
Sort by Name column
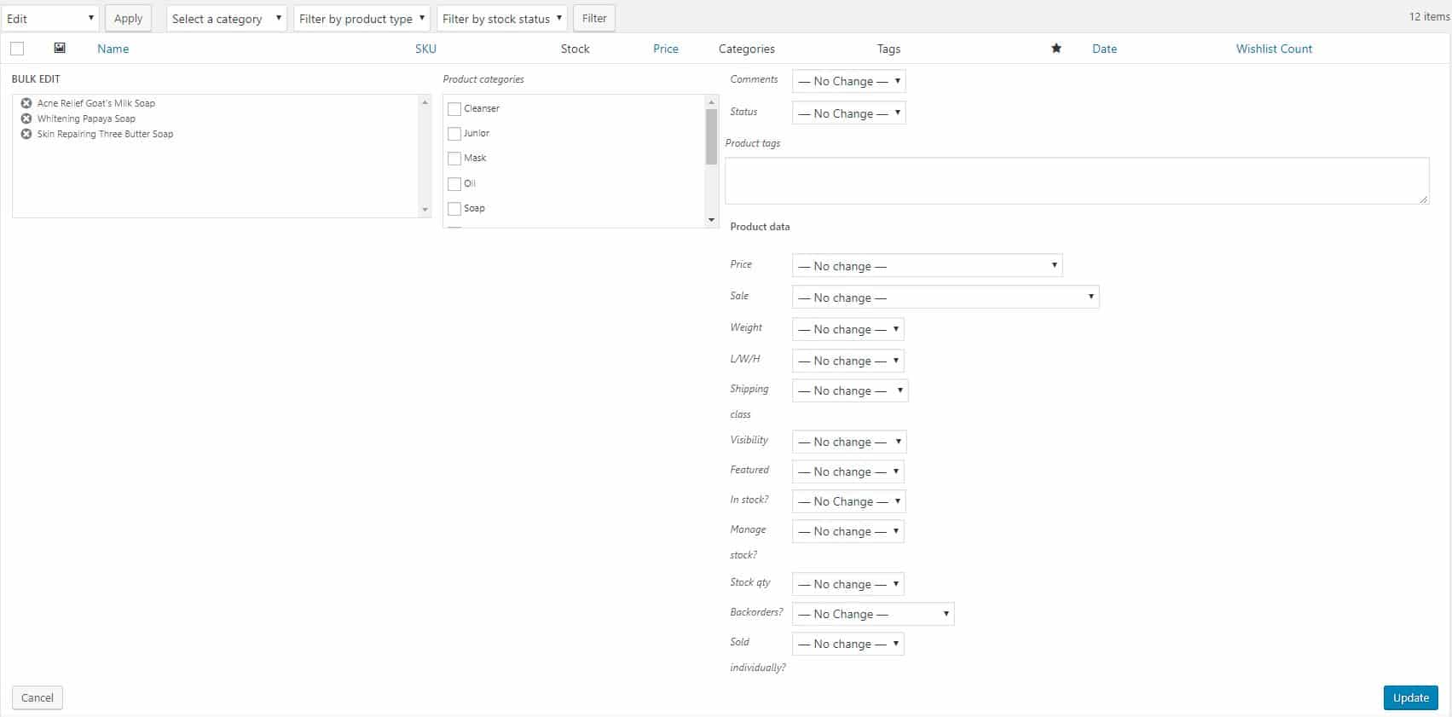[x=113, y=49]
